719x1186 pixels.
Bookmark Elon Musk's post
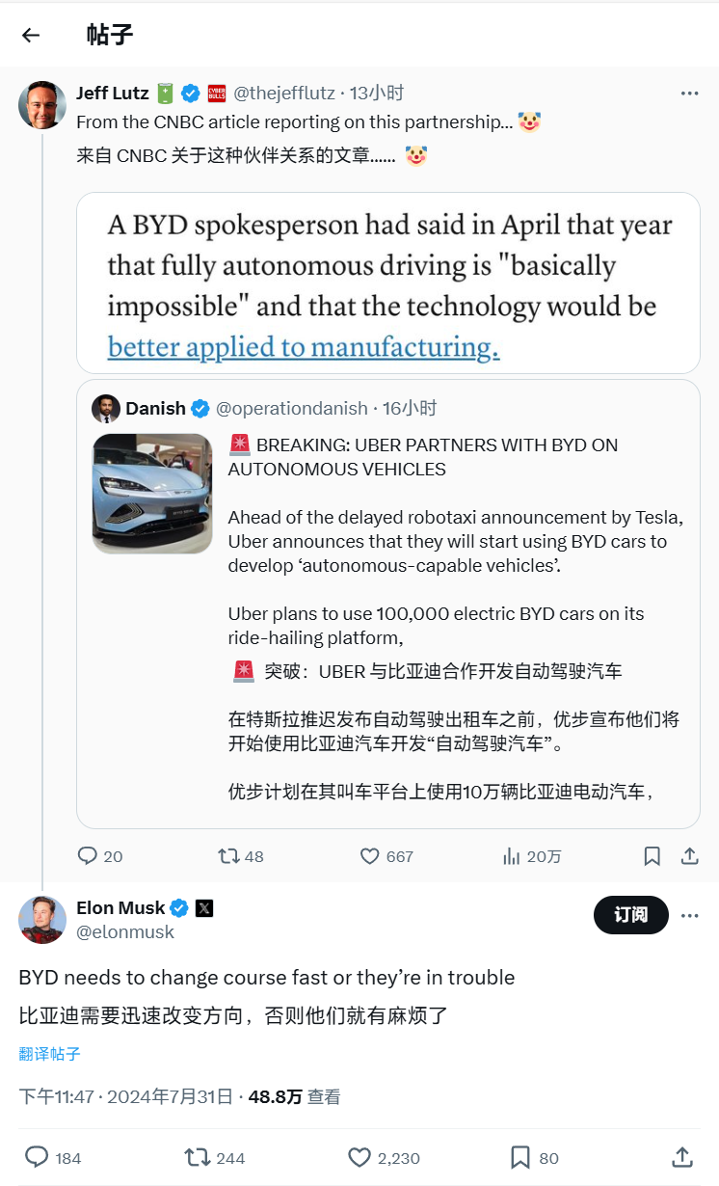(x=520, y=1157)
